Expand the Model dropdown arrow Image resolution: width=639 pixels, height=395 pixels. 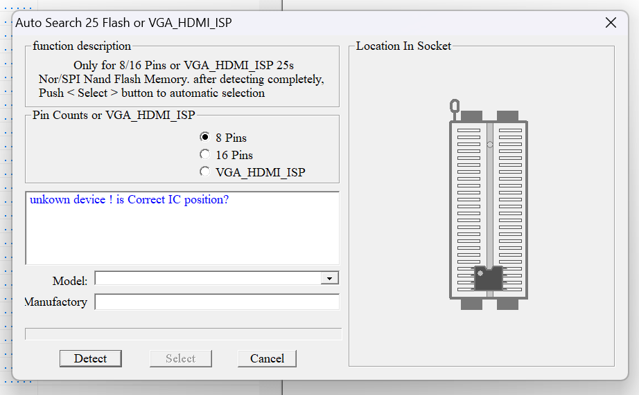tap(329, 278)
